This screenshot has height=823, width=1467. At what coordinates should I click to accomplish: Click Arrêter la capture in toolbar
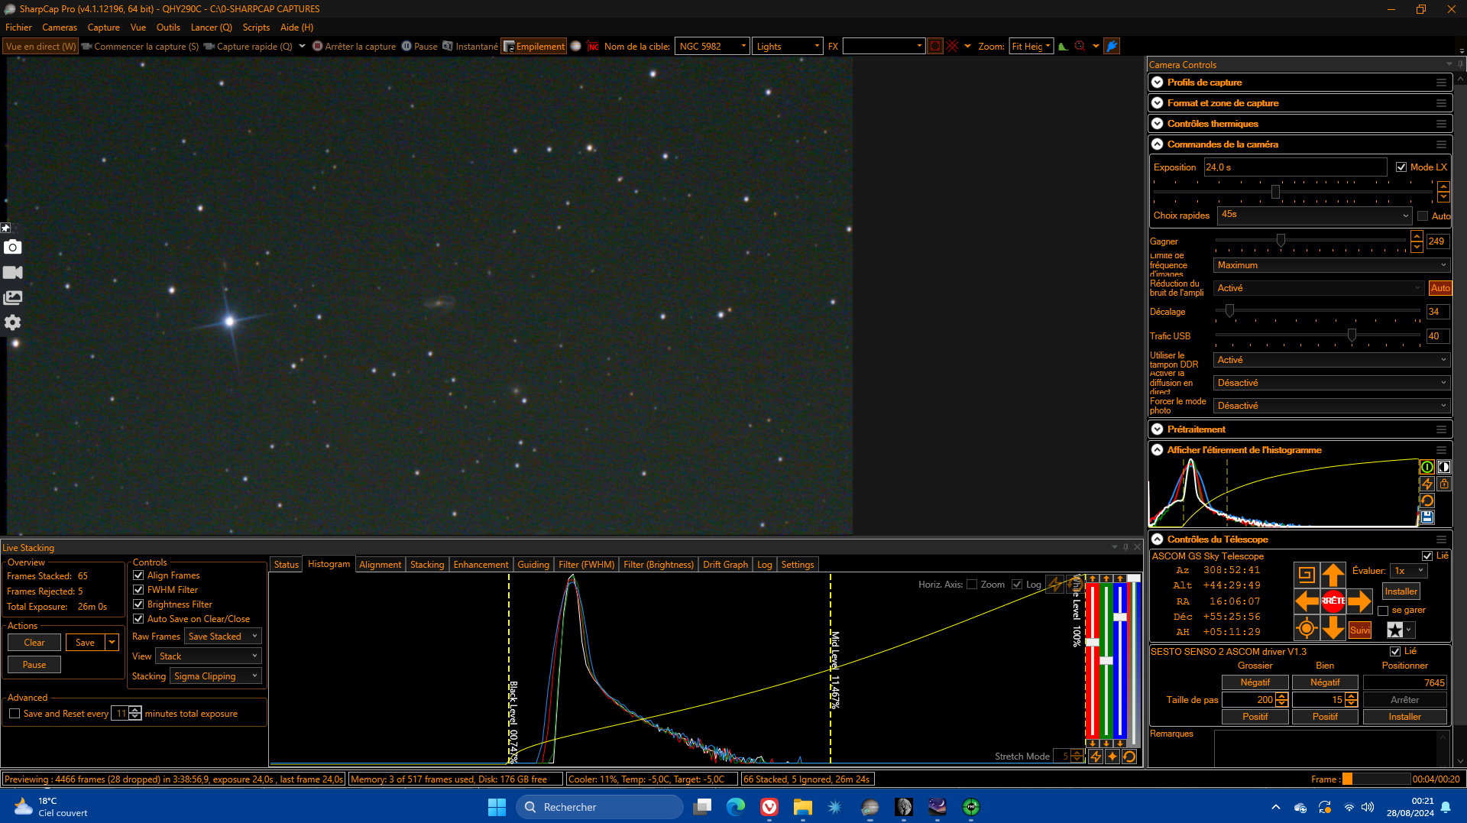pyautogui.click(x=354, y=47)
